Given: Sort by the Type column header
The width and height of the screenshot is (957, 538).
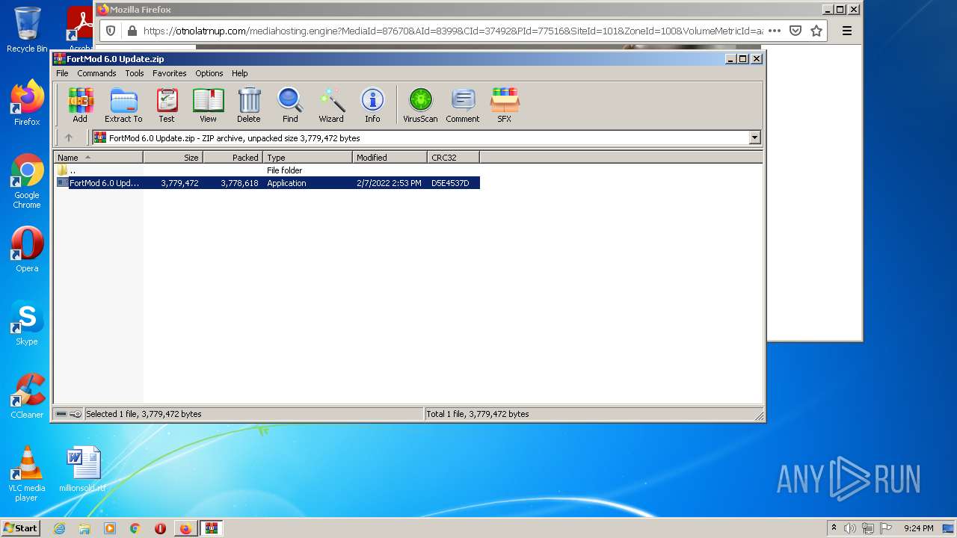Looking at the screenshot, I should pyautogui.click(x=307, y=157).
